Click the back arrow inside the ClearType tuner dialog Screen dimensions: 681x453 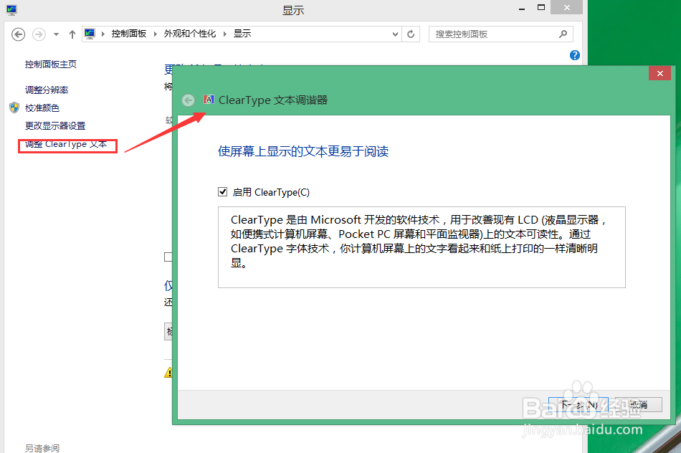coord(188,100)
